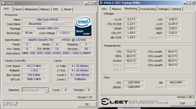Click the Stepping value 5
The image size is (196, 109).
point(86,44)
